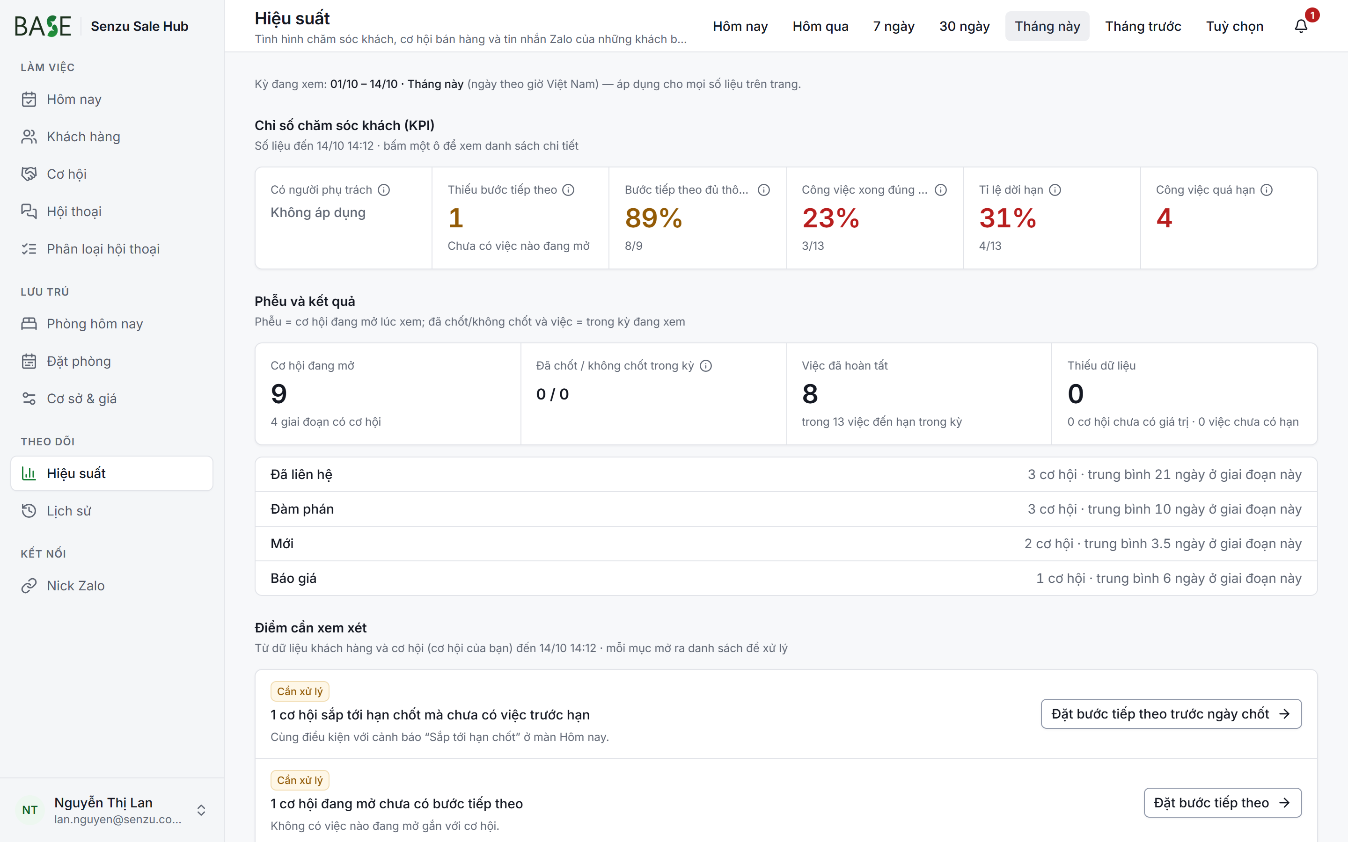Click info icon beside Bước tiếp theo đủ thô...
Screen dimensions: 1348x842
[x=764, y=190]
